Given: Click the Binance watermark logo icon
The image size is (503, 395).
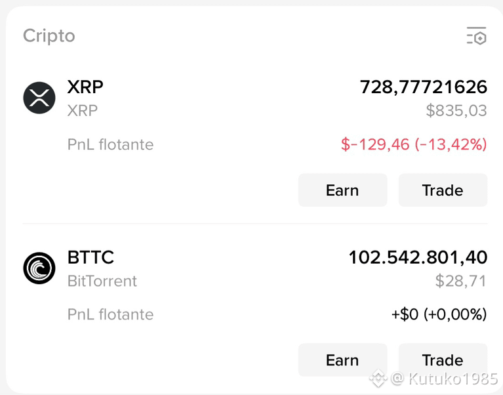Looking at the screenshot, I should click(378, 379).
